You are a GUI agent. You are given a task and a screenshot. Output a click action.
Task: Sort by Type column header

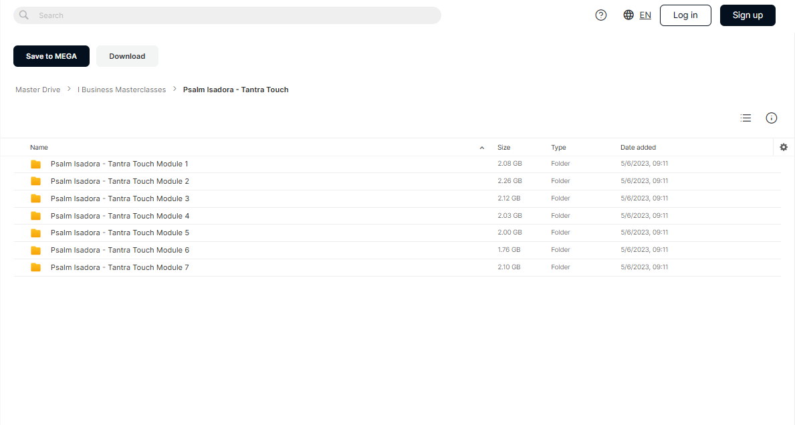coord(558,148)
